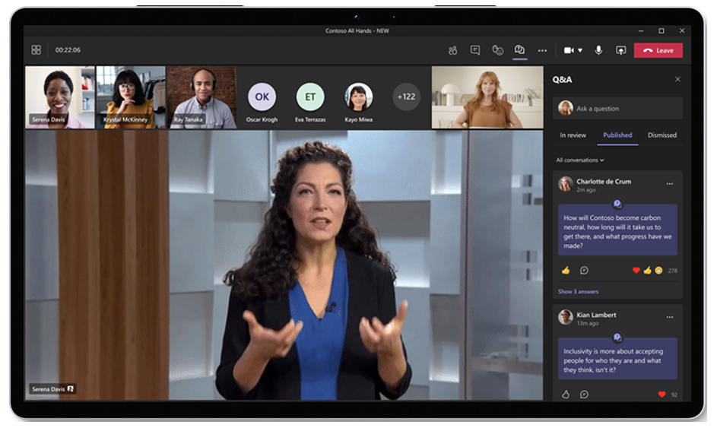
Task: Switch to the Dismissed tab
Action: point(661,135)
